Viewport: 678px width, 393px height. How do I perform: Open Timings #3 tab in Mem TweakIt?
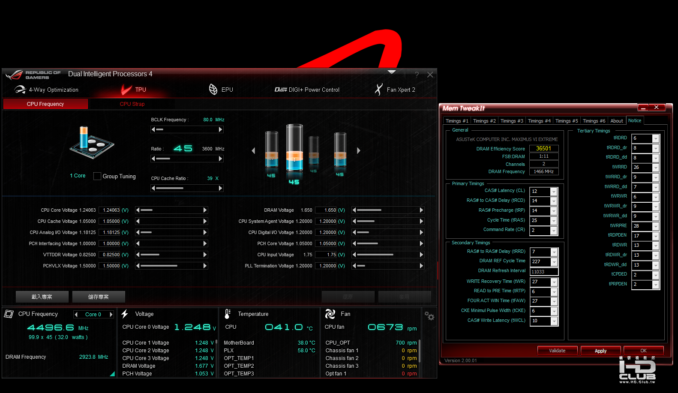point(512,121)
